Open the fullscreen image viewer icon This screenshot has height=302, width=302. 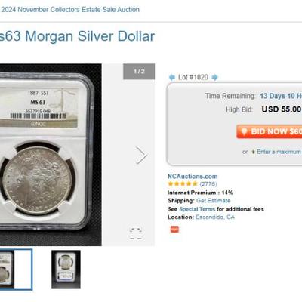(x=136, y=233)
